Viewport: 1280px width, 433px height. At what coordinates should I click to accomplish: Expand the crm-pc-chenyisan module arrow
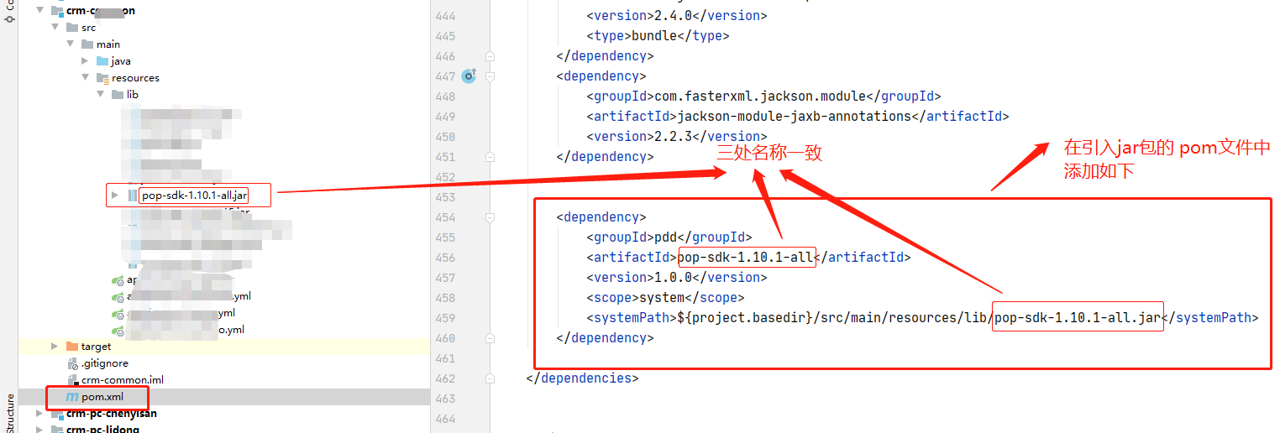(40, 414)
